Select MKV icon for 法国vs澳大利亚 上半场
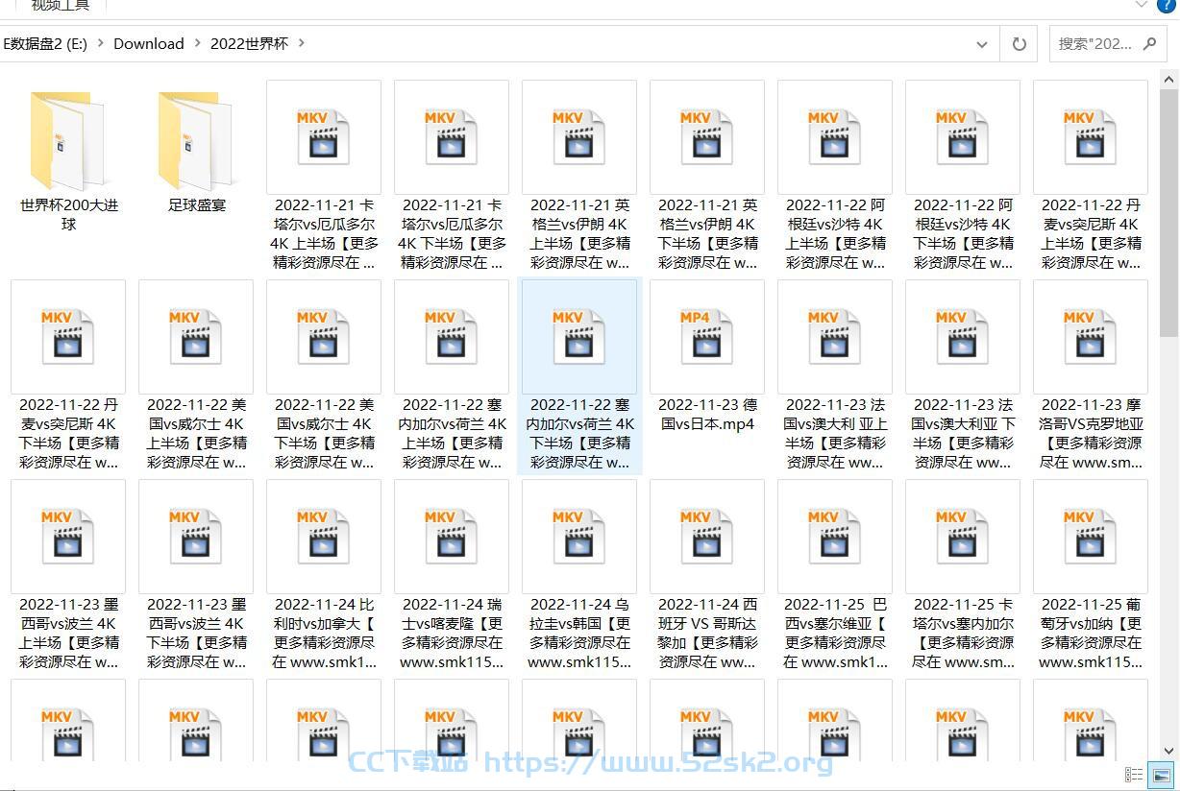The image size is (1180, 791). (835, 337)
